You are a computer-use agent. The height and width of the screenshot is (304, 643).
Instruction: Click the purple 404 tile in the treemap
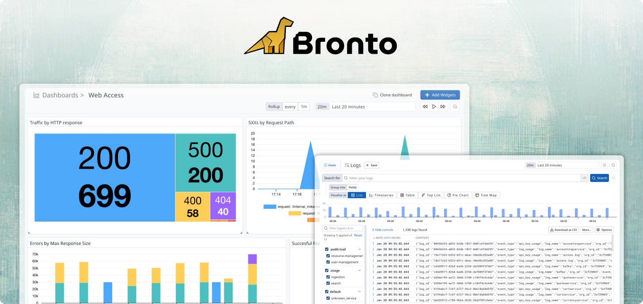coord(223,206)
